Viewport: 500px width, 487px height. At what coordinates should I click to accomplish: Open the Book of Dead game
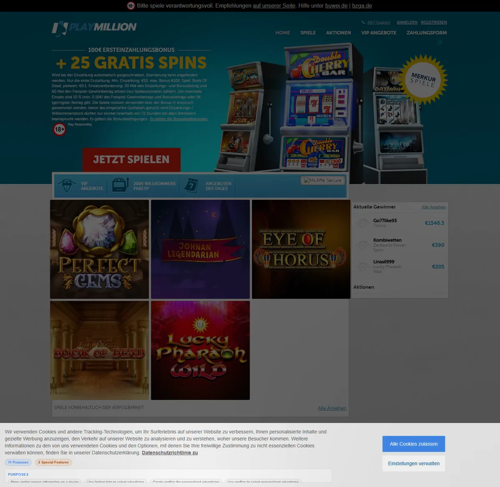coord(100,351)
